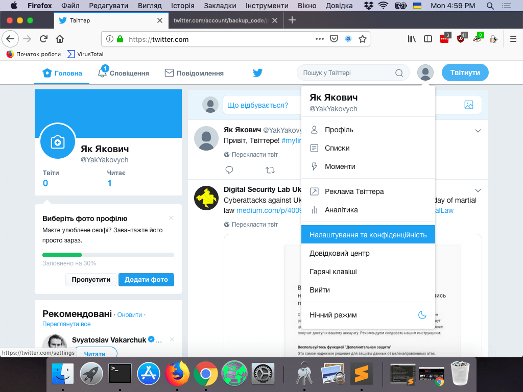The image size is (523, 392).
Task: Expand chevron on Як Якович tweet
Action: (x=478, y=131)
